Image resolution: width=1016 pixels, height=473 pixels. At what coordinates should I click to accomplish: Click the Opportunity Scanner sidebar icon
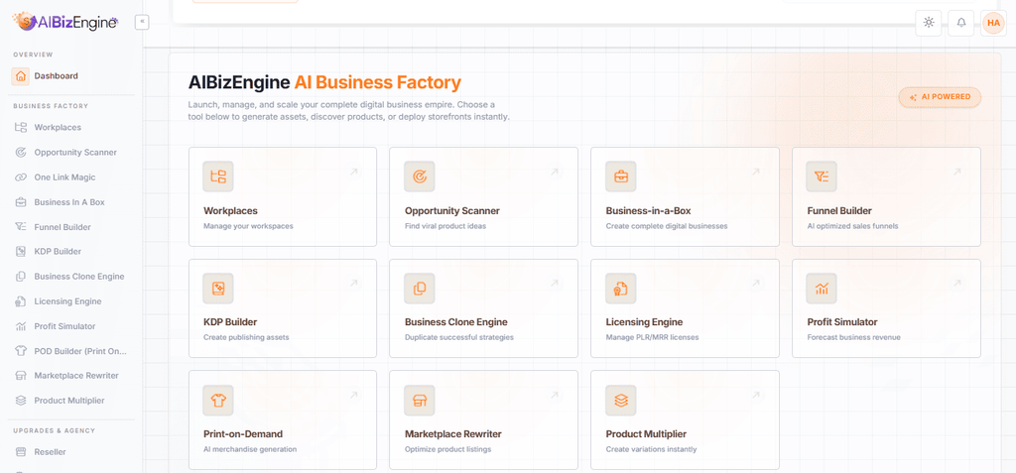(21, 153)
